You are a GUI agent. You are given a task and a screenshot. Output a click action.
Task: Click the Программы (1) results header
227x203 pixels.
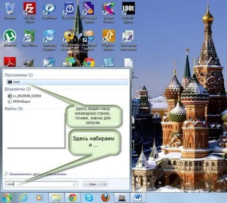(x=19, y=75)
